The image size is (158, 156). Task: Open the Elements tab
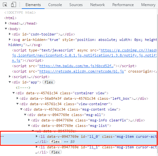click(x=33, y=5)
